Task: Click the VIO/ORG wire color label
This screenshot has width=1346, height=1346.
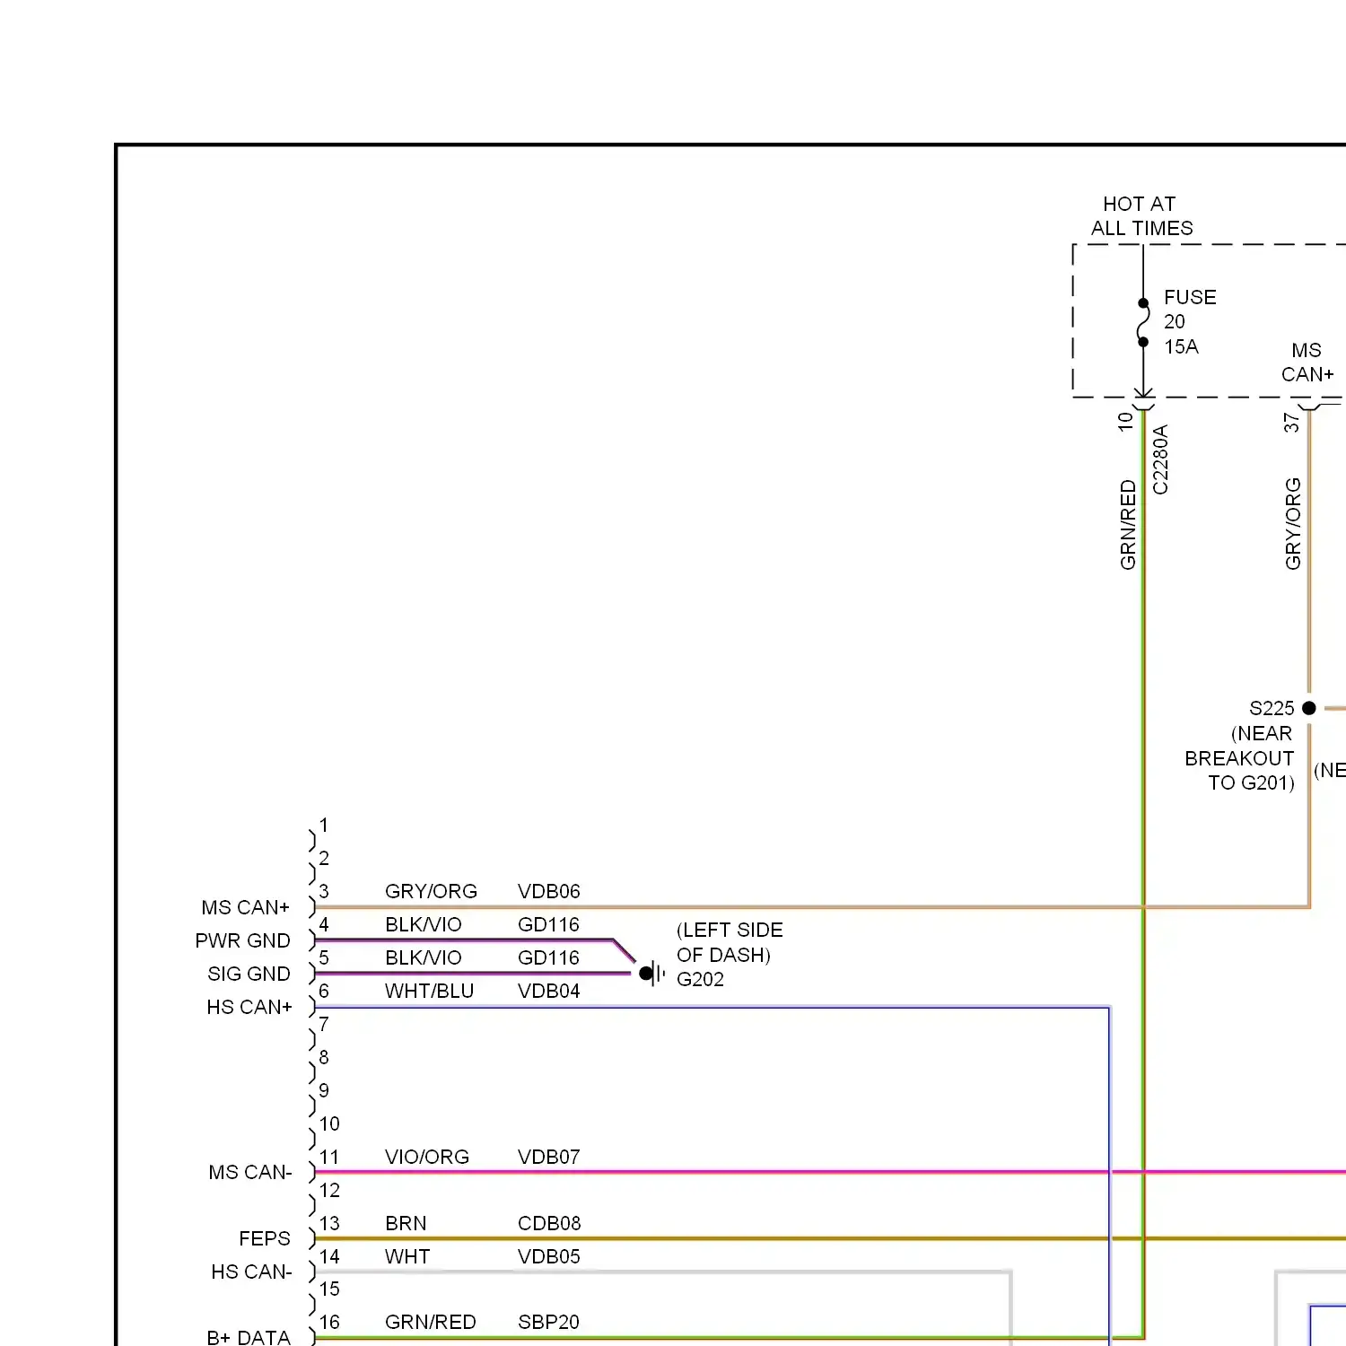Action: click(427, 1157)
